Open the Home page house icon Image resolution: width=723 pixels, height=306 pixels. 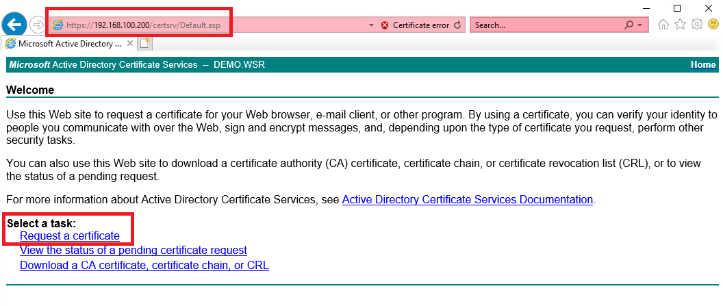pos(663,25)
